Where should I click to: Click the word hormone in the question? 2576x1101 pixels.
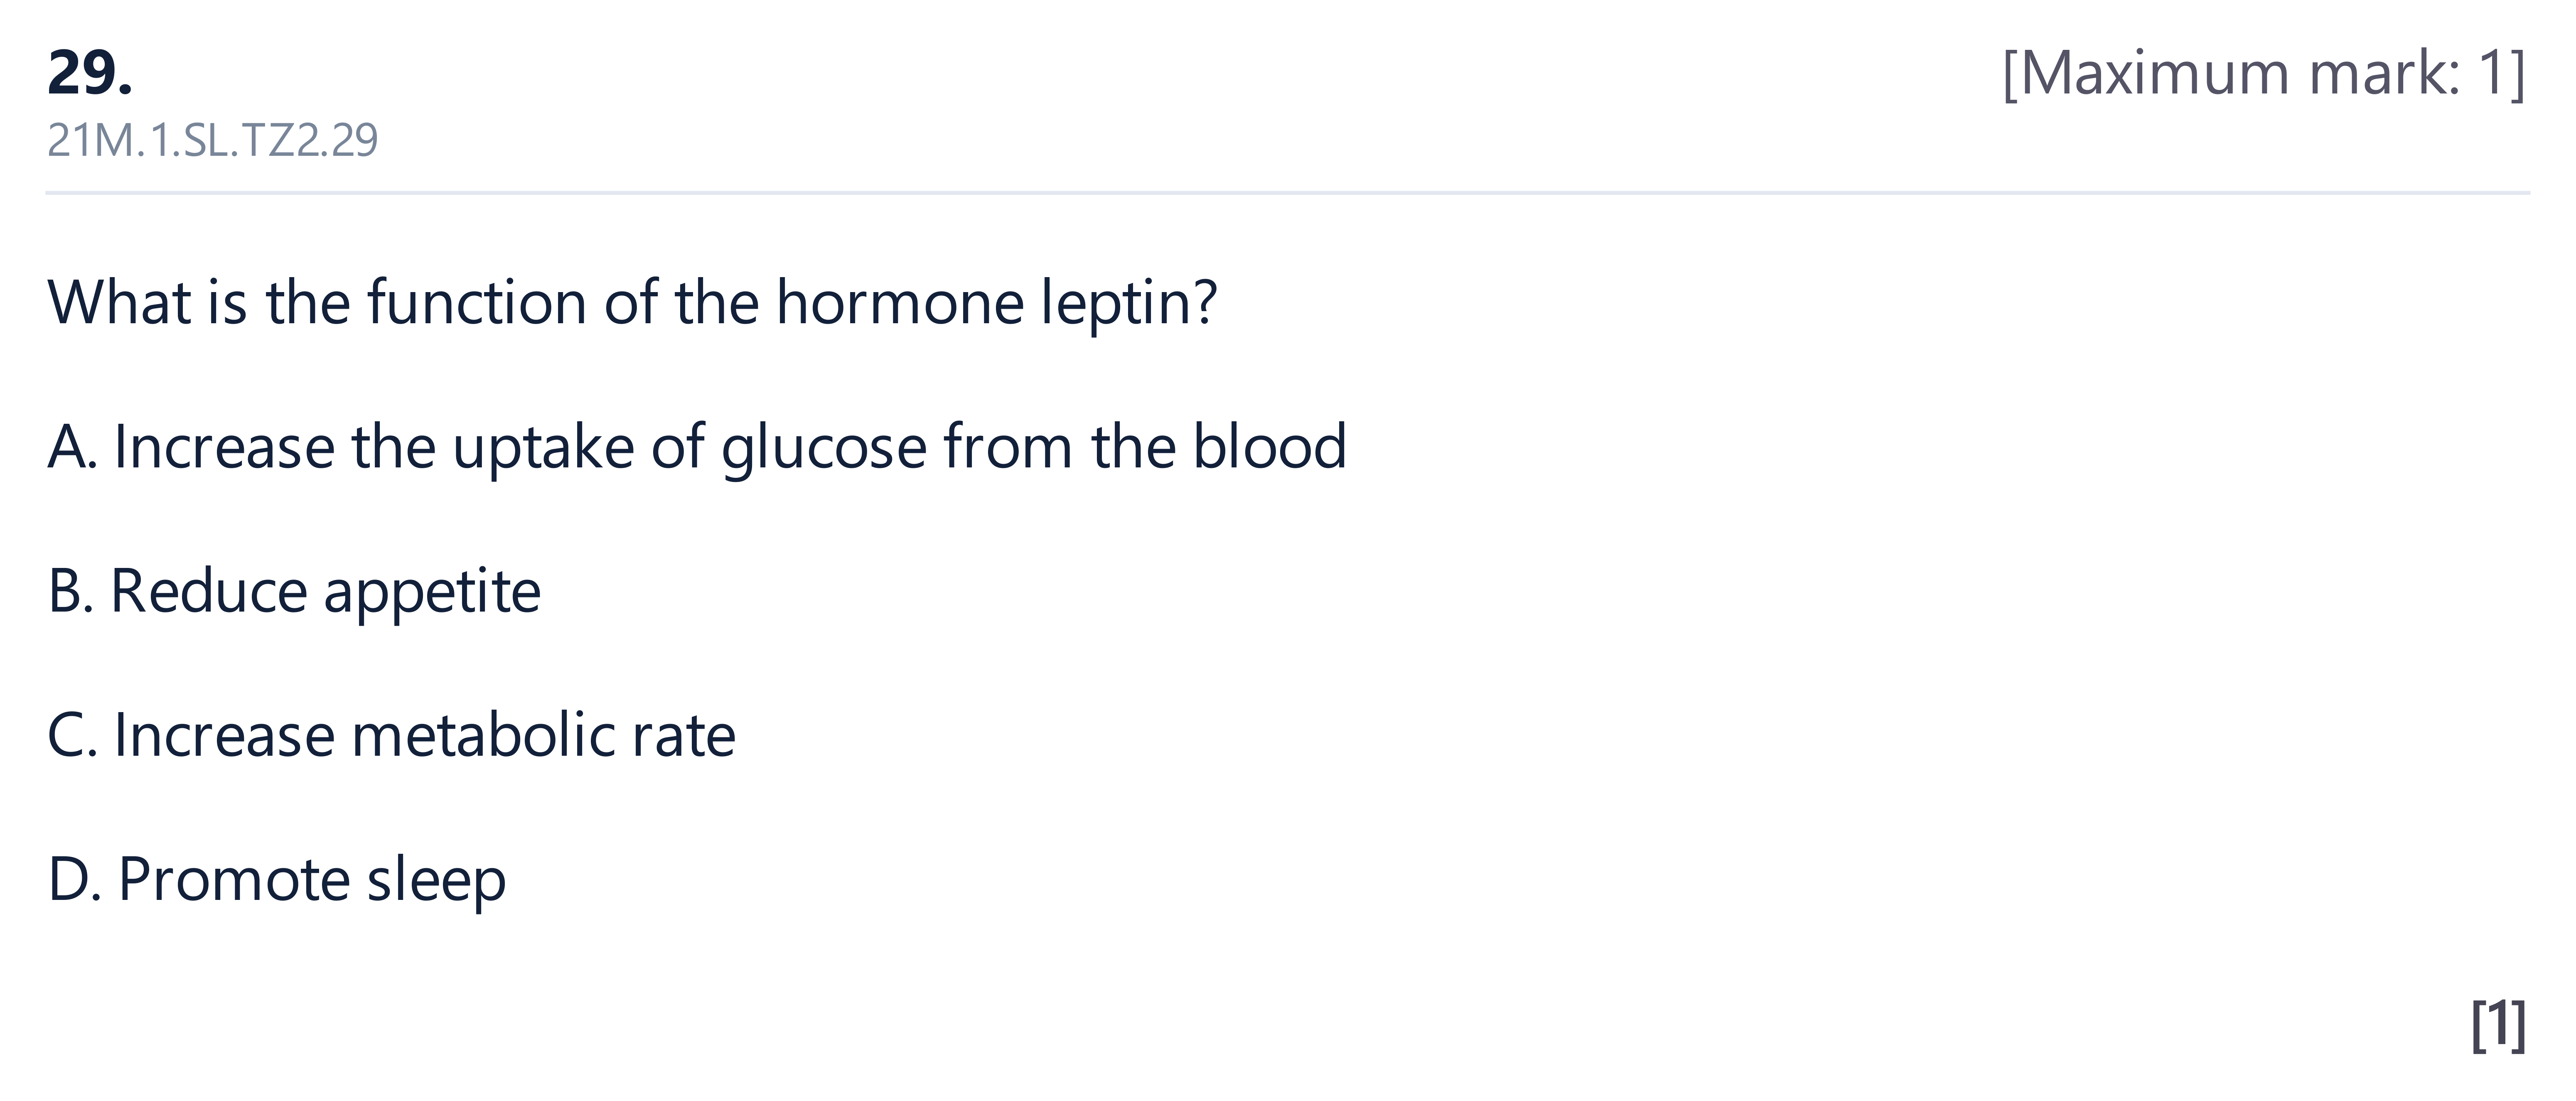(x=900, y=302)
